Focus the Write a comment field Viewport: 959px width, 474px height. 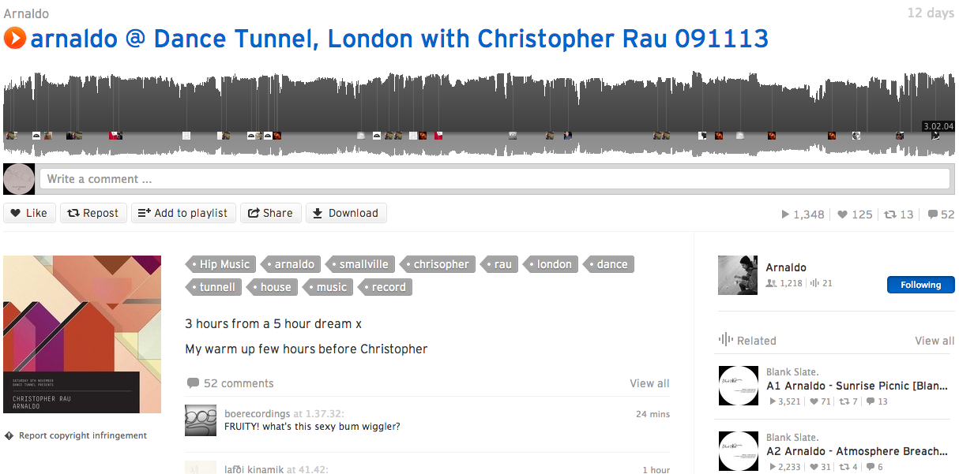(x=495, y=179)
